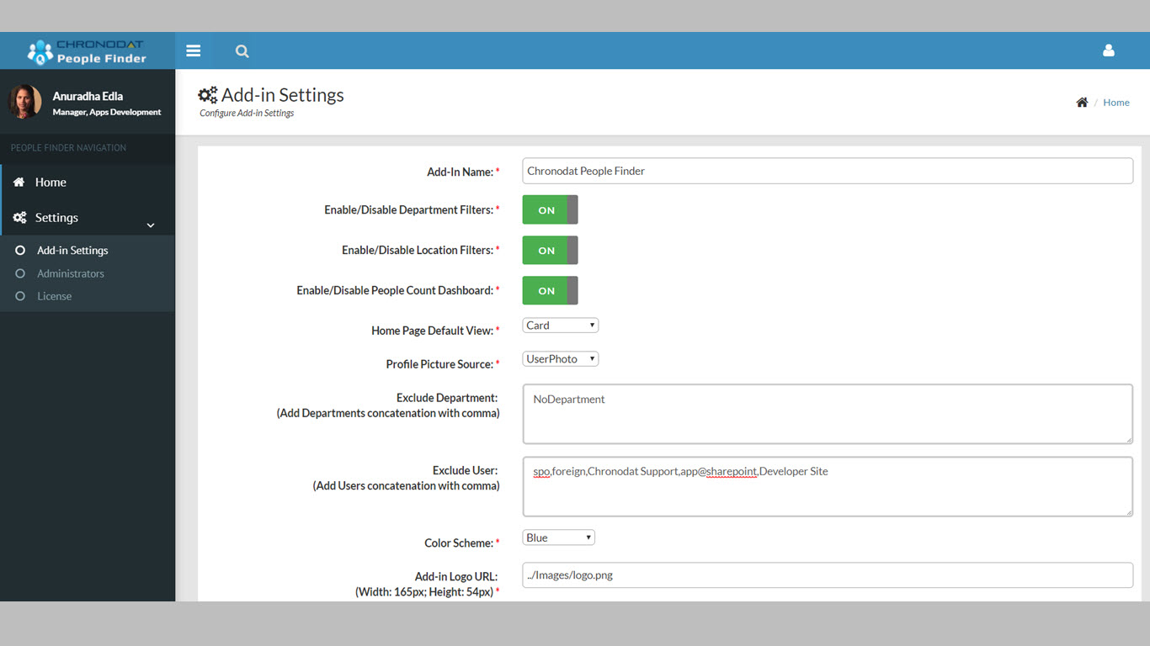Open the hamburger menu icon
The width and height of the screenshot is (1150, 646).
194,50
